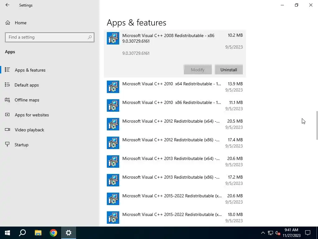Select Microsoft Visual C++ 2010 x86 Redistributable

tap(175, 105)
